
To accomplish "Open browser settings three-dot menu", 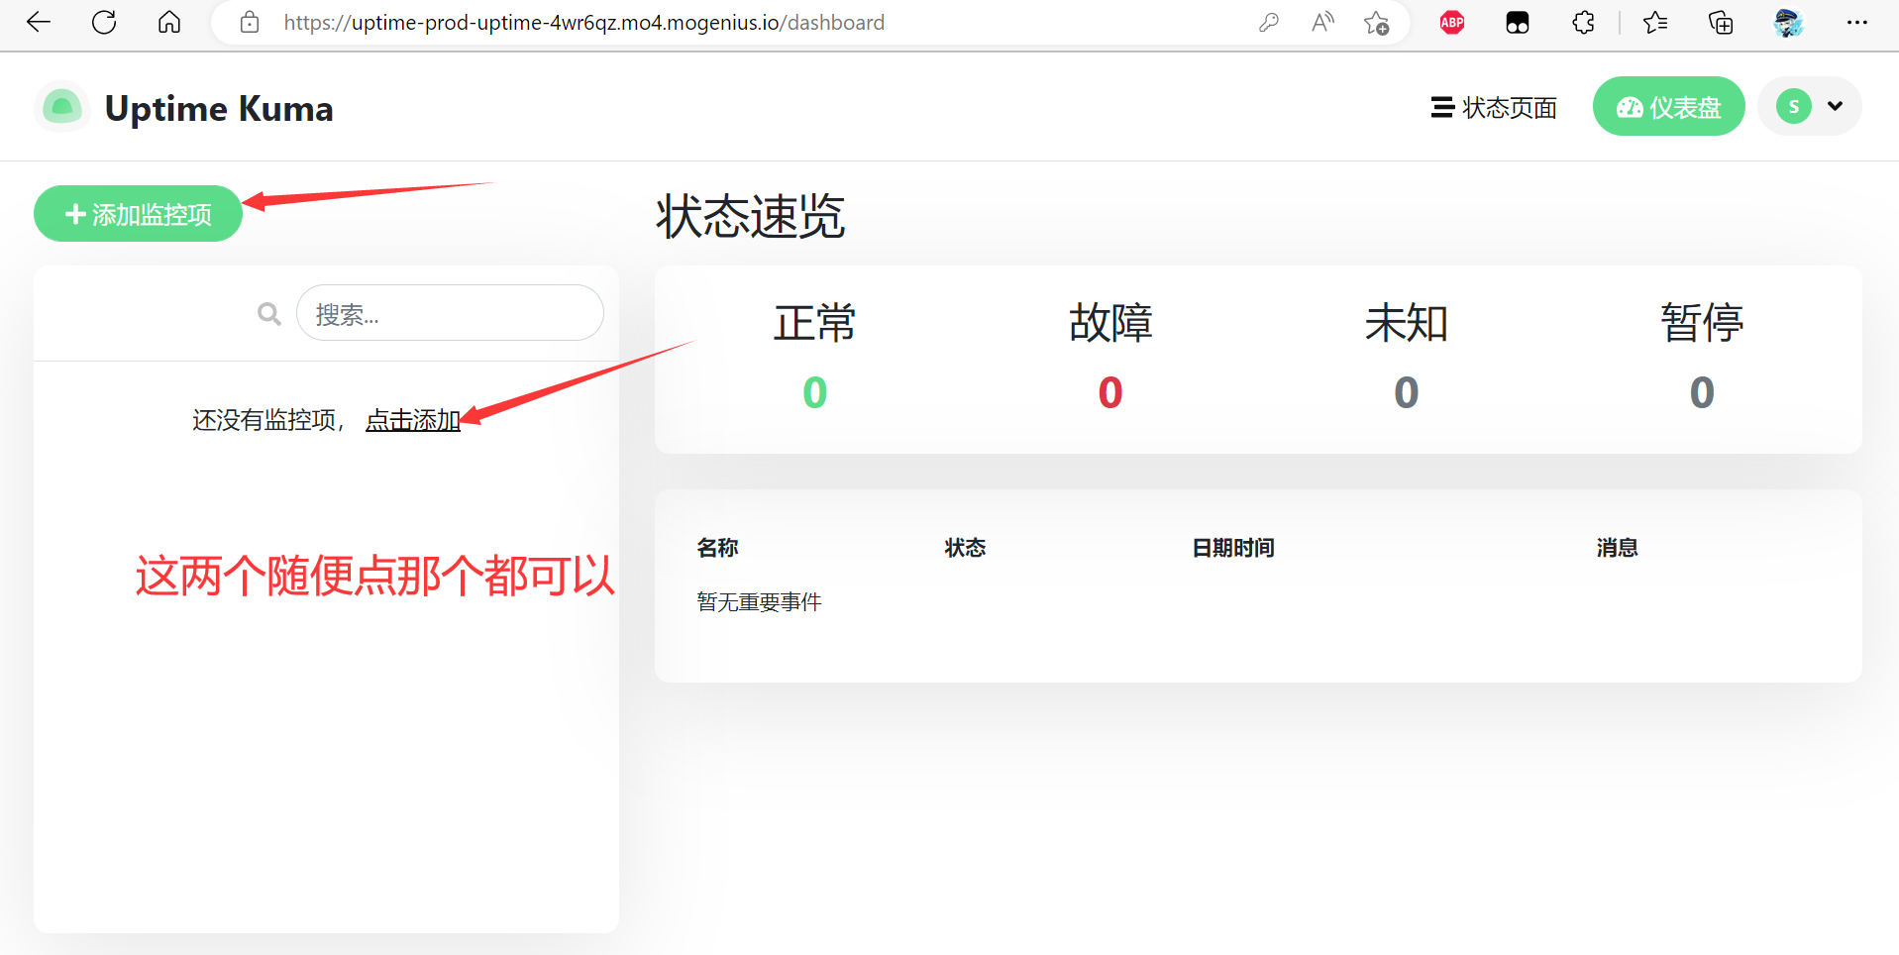I will 1856,22.
